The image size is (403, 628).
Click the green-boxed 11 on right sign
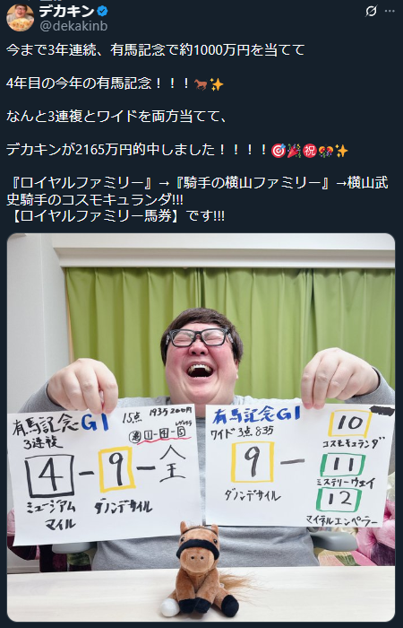[x=343, y=465]
